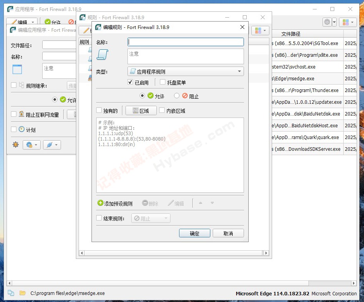The image size is (364, 302).
Task: Click the red block icon in Applications toolbar
Action: coord(71,22)
